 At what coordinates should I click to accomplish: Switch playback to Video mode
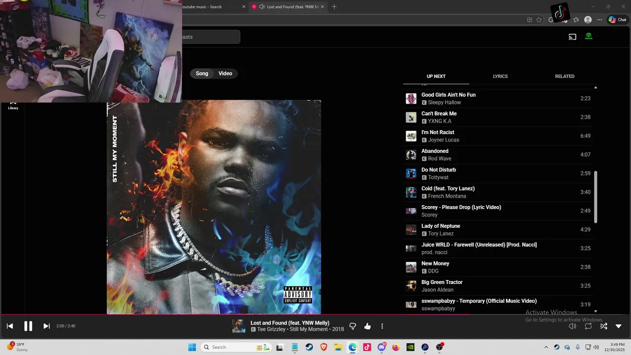[x=225, y=73]
